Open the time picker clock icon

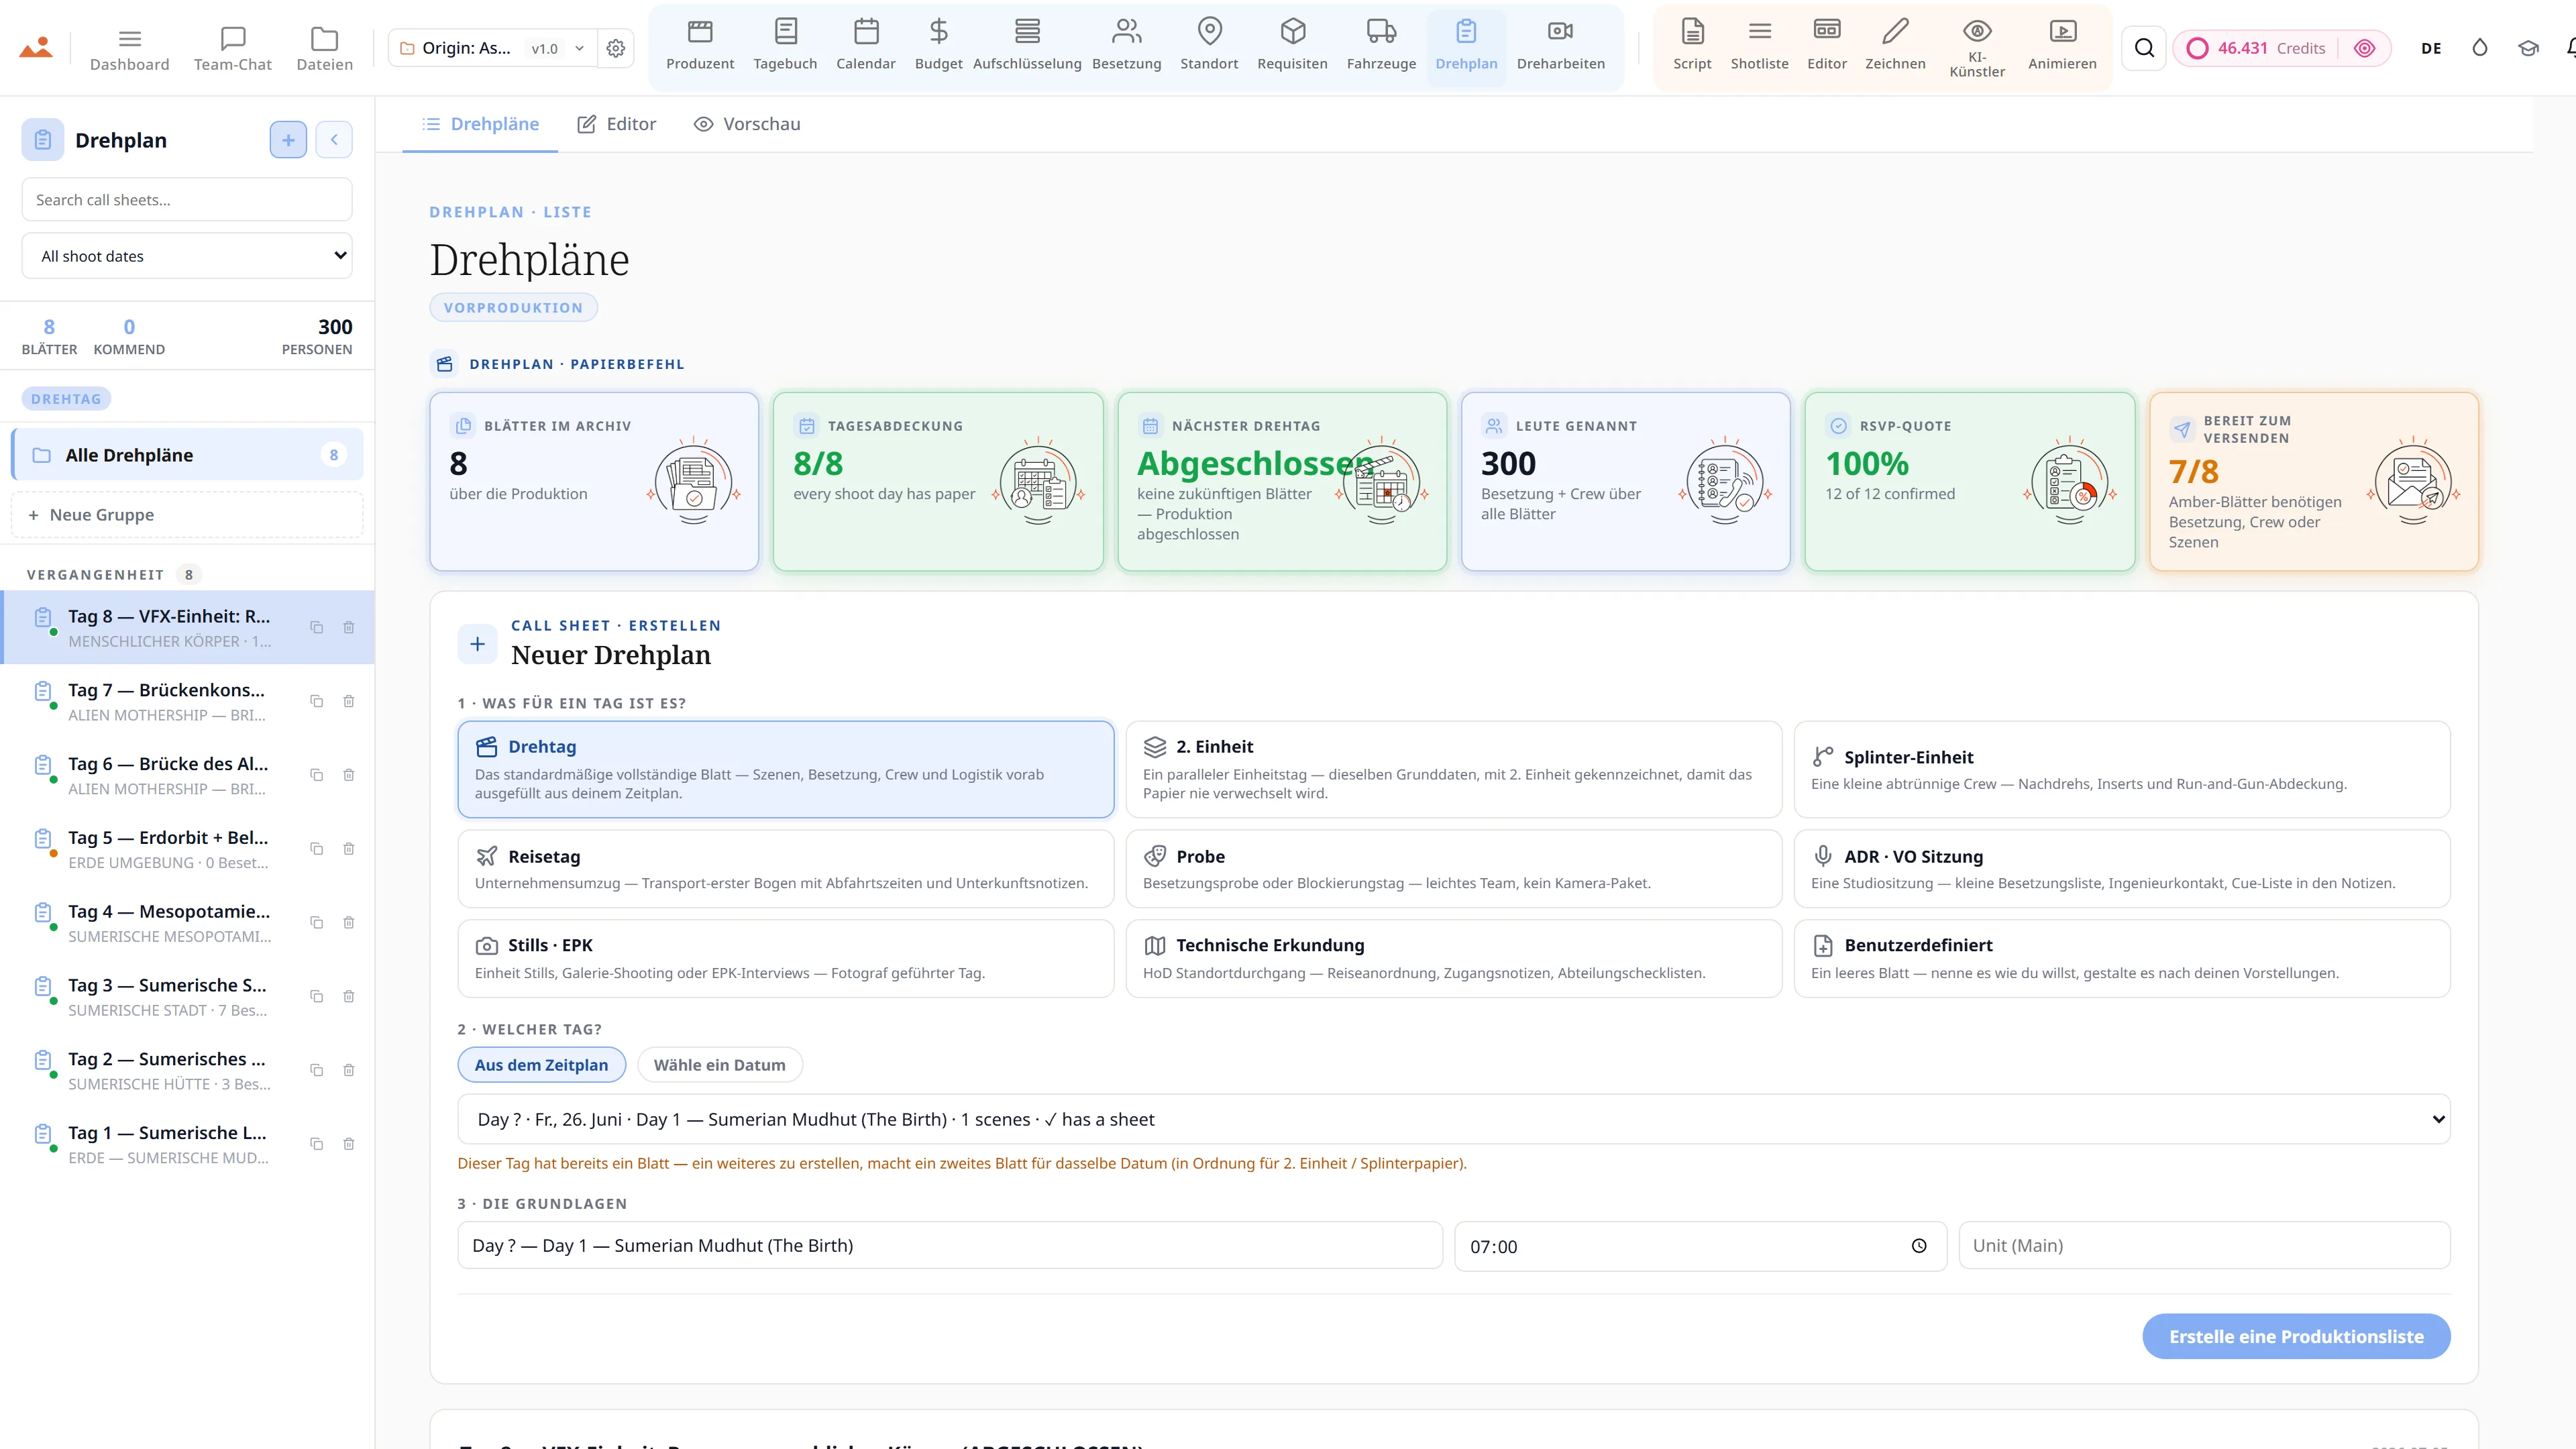click(x=1919, y=1246)
